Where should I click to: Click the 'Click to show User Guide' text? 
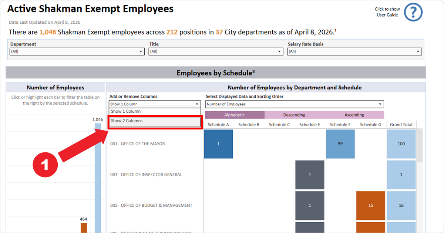[x=387, y=12]
